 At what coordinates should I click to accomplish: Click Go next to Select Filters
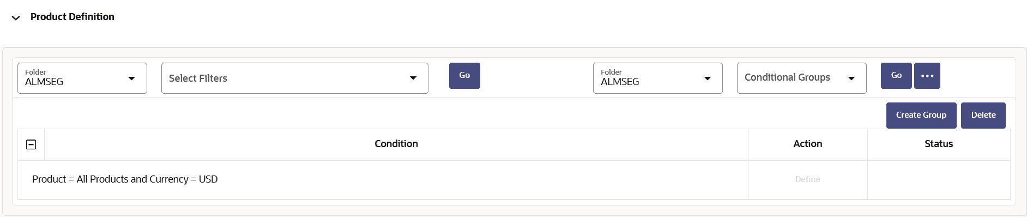[464, 76]
